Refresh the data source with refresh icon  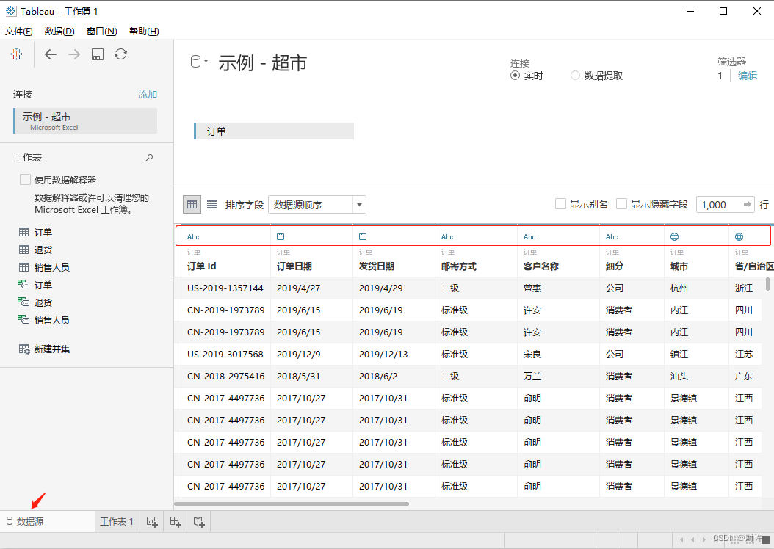click(121, 54)
